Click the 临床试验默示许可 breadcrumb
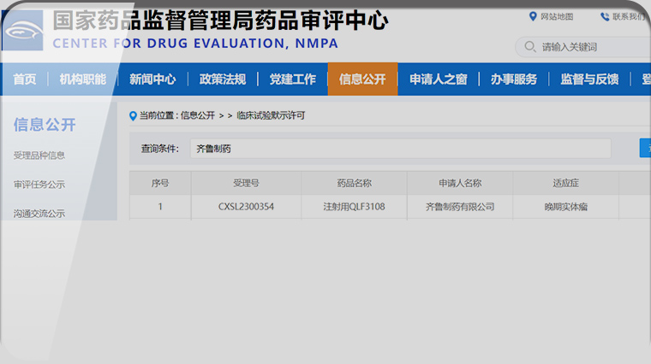The width and height of the screenshot is (651, 364). (271, 115)
